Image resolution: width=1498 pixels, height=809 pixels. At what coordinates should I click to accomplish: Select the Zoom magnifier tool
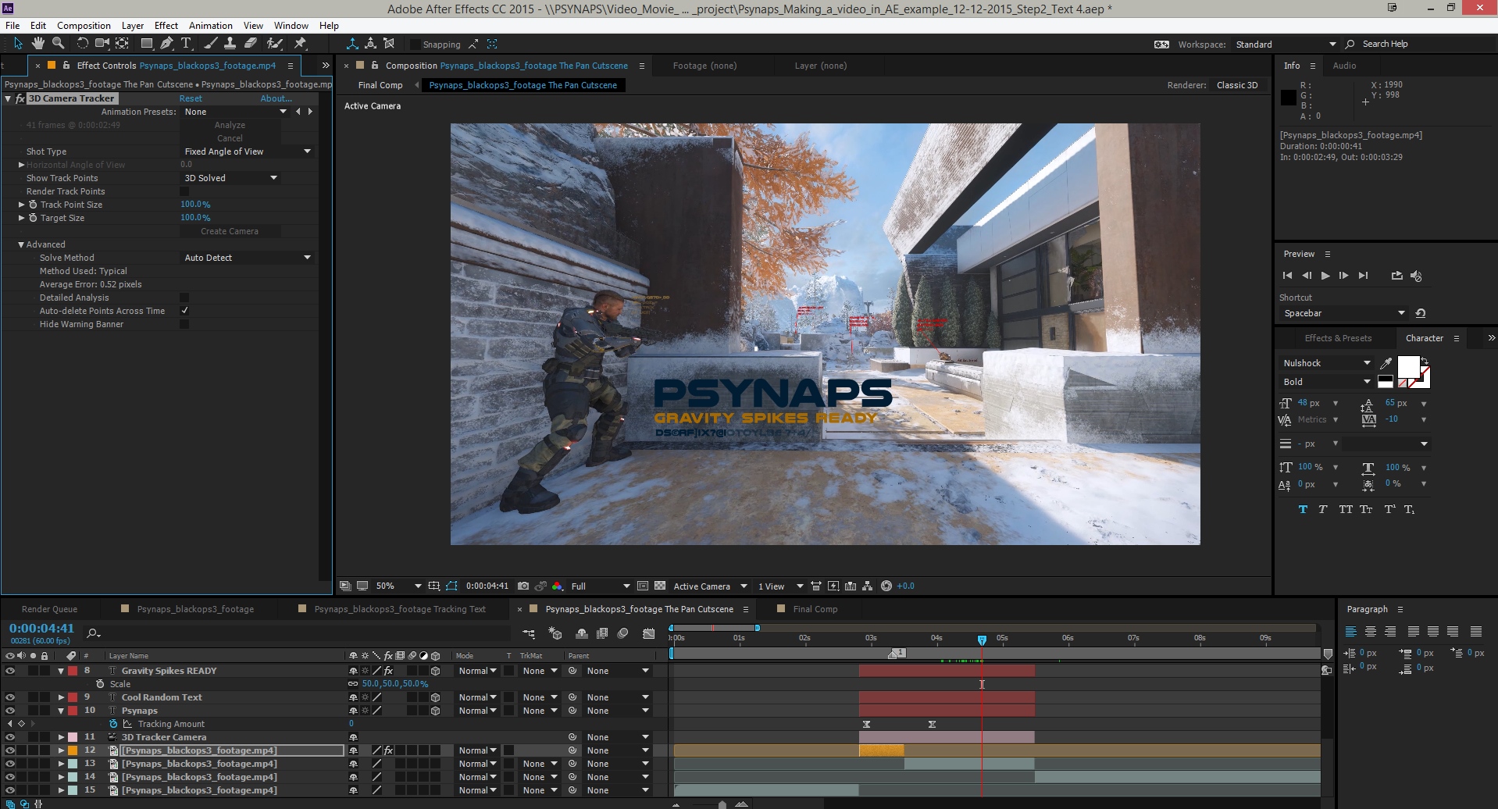pyautogui.click(x=58, y=44)
